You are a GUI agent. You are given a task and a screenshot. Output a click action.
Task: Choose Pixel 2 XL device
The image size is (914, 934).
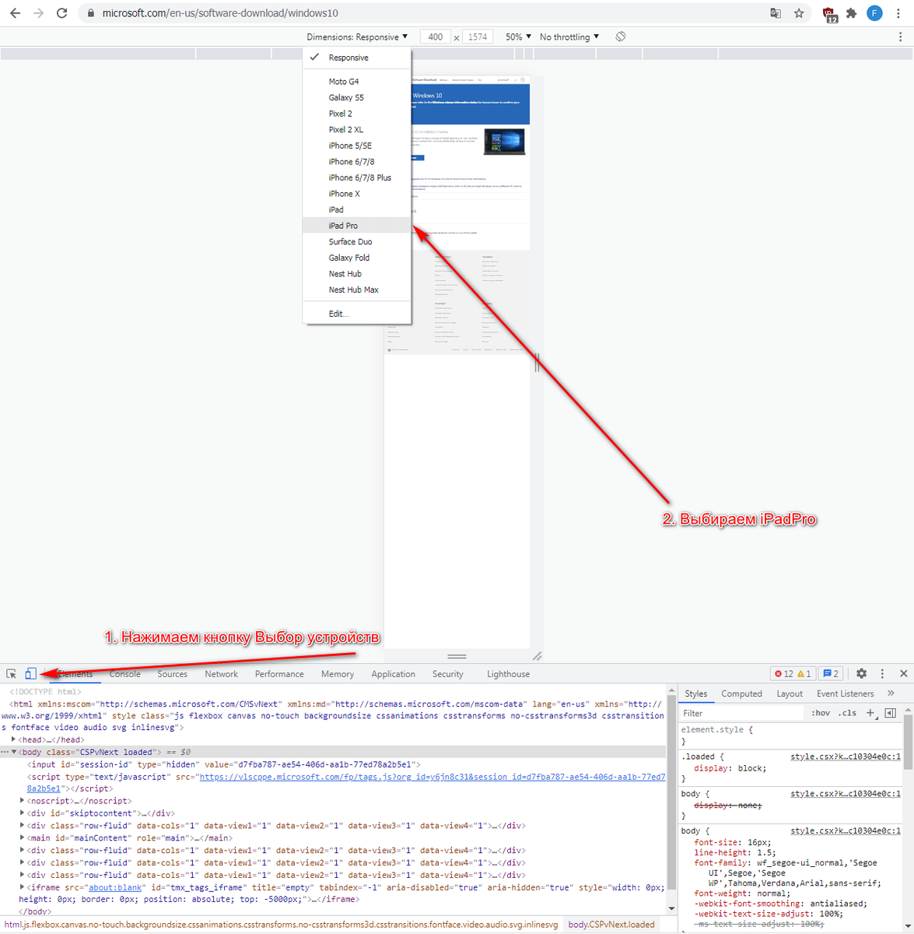[356, 130]
